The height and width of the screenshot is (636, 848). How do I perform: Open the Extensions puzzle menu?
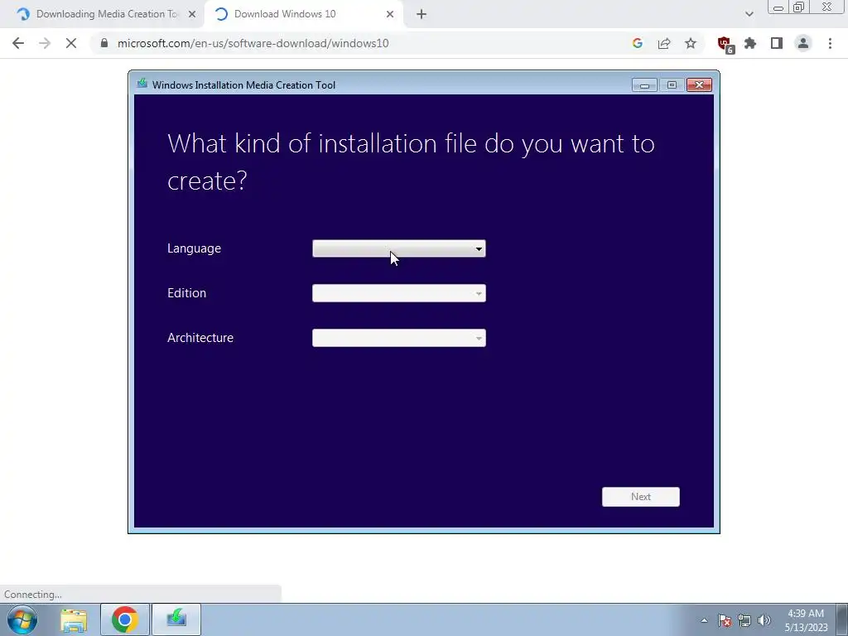coord(750,43)
